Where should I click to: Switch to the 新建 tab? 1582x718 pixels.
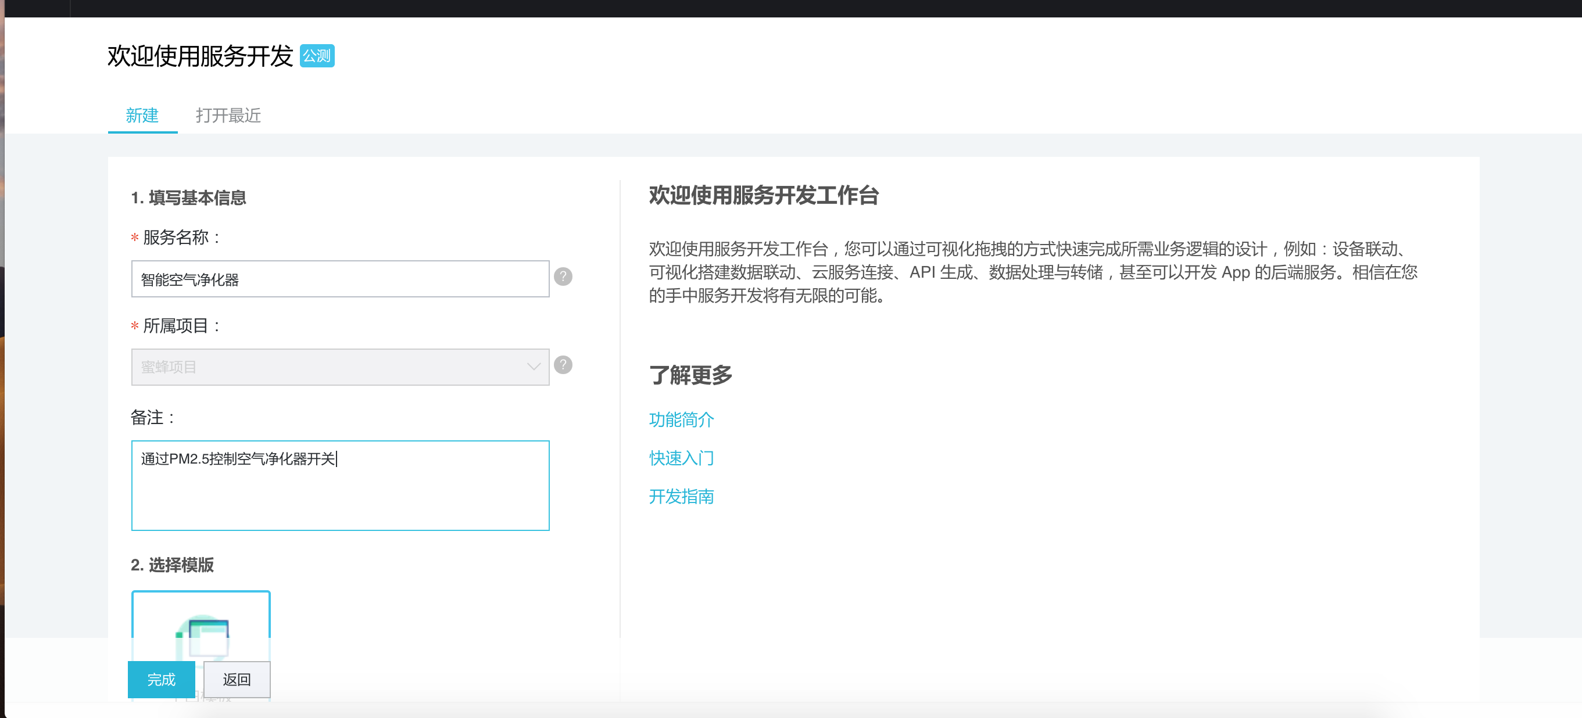pyautogui.click(x=142, y=116)
